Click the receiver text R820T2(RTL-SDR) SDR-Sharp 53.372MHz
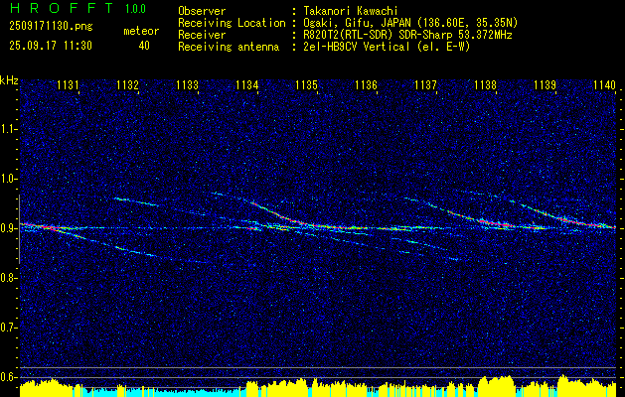This screenshot has height=397, width=625. (407, 35)
